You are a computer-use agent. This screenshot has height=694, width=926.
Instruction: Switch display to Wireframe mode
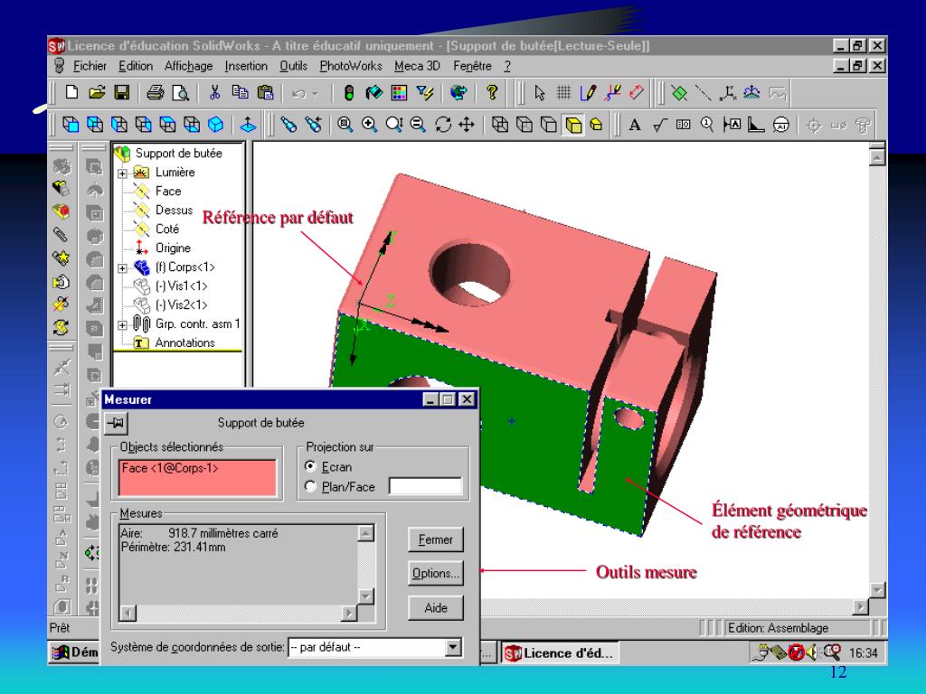[500, 125]
